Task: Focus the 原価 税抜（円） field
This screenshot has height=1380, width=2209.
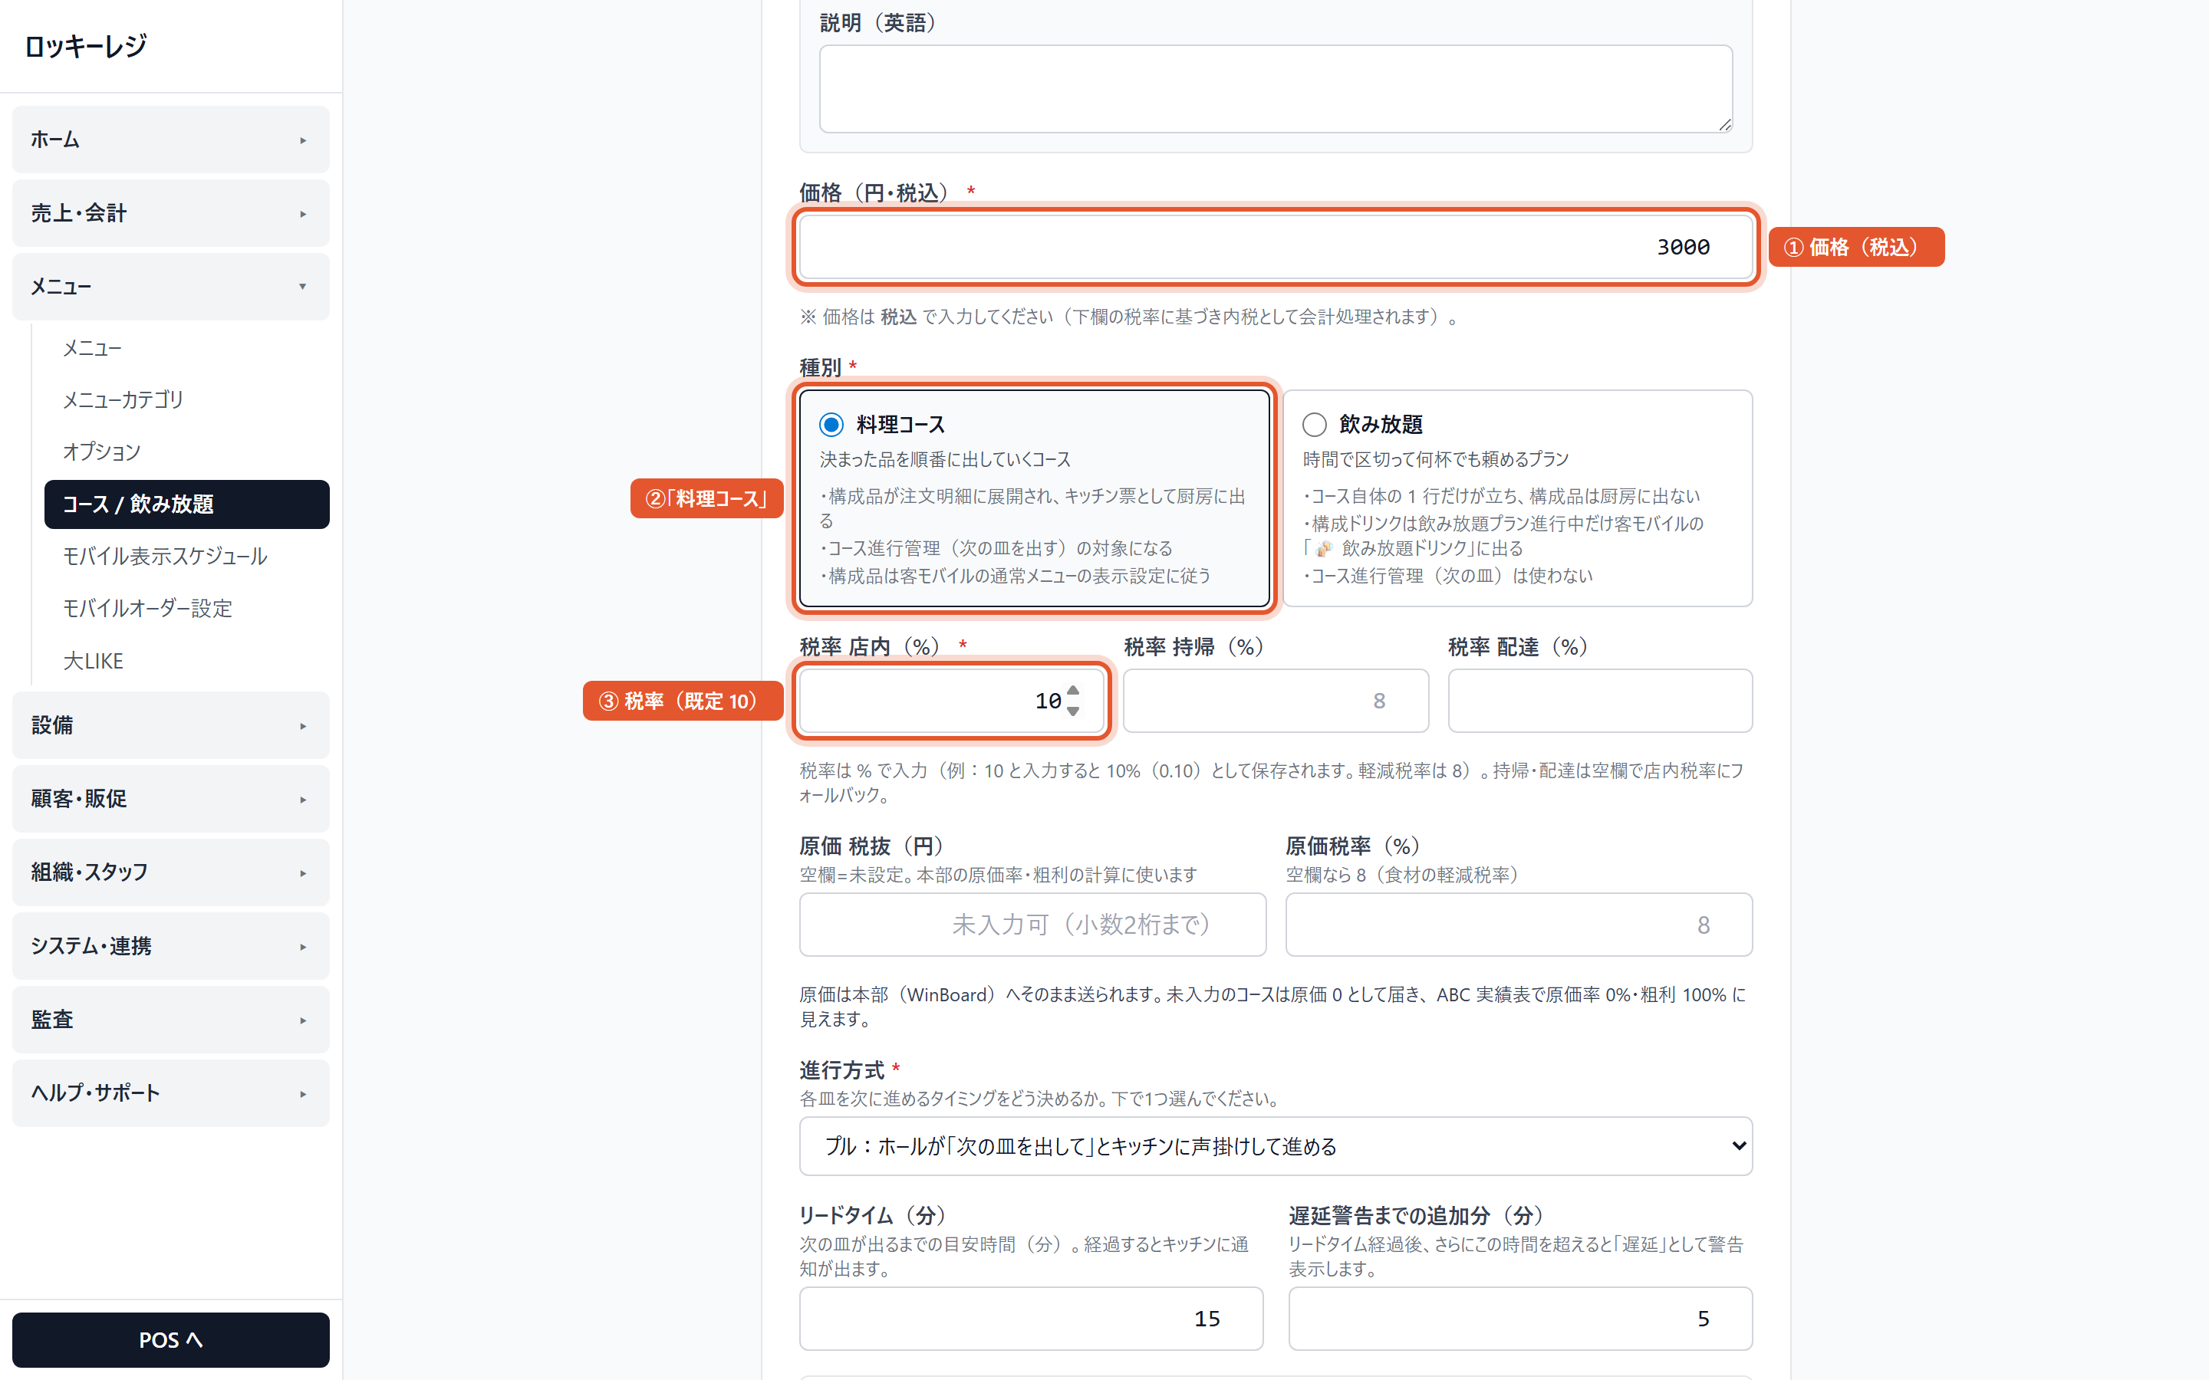Action: pyautogui.click(x=1032, y=925)
